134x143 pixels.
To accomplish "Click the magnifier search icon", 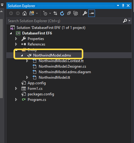I will (125, 21).
